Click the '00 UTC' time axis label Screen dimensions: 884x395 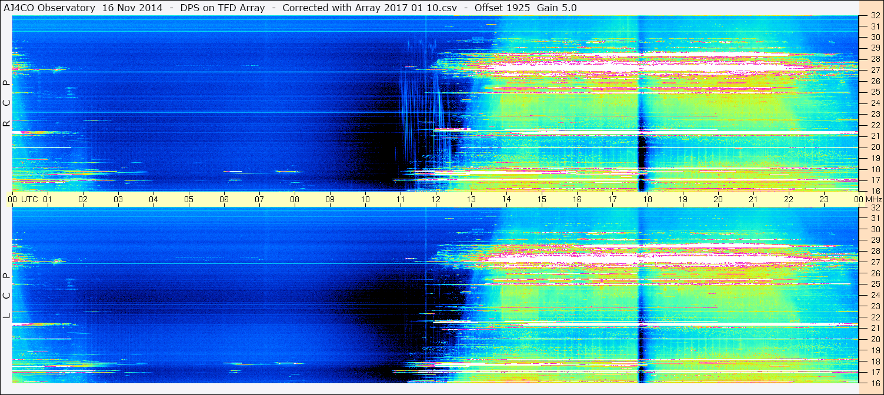(22, 199)
